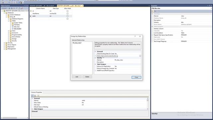Expand the Server Objects node
The height and width of the screenshot is (120, 213).
coord(4,45)
